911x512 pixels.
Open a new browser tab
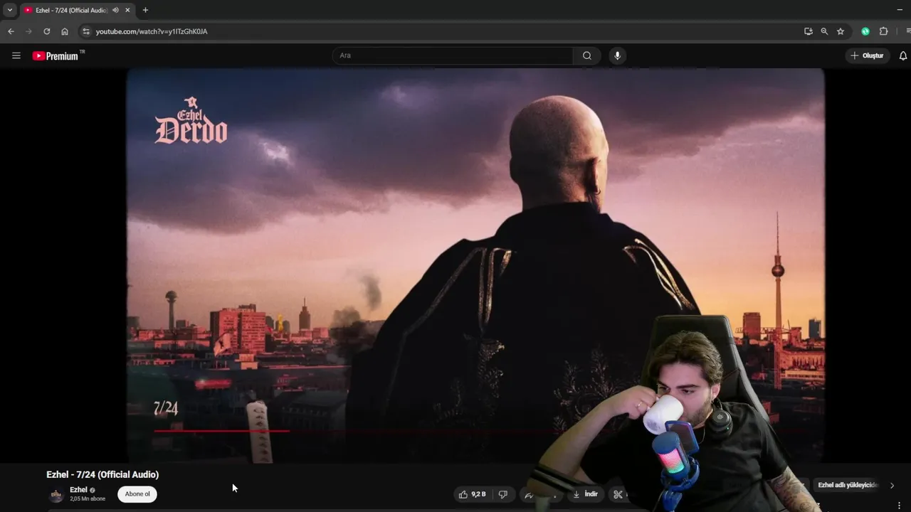coord(145,10)
